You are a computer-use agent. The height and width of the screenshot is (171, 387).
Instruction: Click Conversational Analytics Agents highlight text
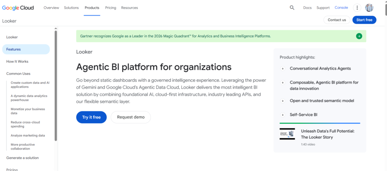[320, 68]
